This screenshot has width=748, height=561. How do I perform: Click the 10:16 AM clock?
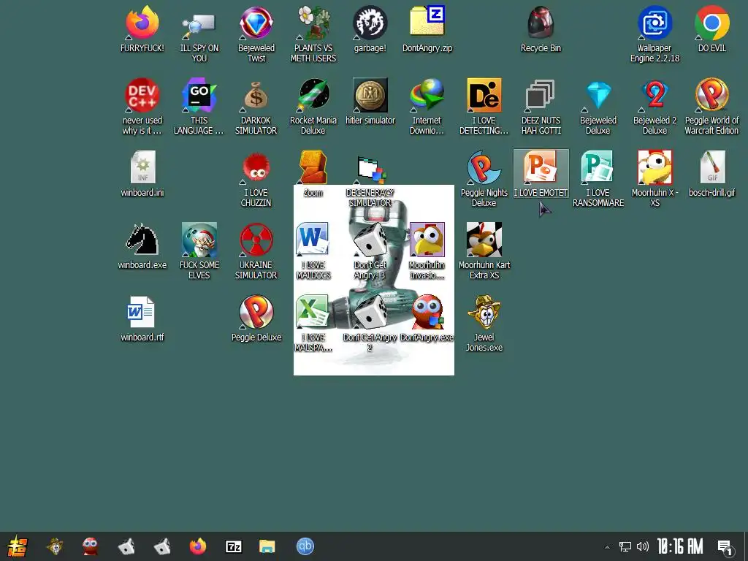pos(680,546)
